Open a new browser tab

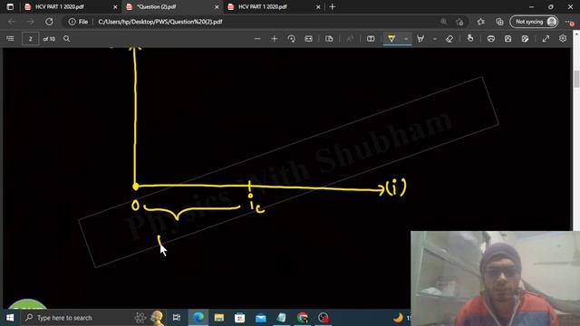[333, 6]
